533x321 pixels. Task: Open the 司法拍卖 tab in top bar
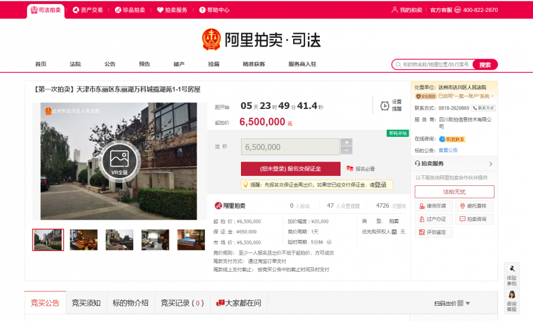[x=46, y=10]
